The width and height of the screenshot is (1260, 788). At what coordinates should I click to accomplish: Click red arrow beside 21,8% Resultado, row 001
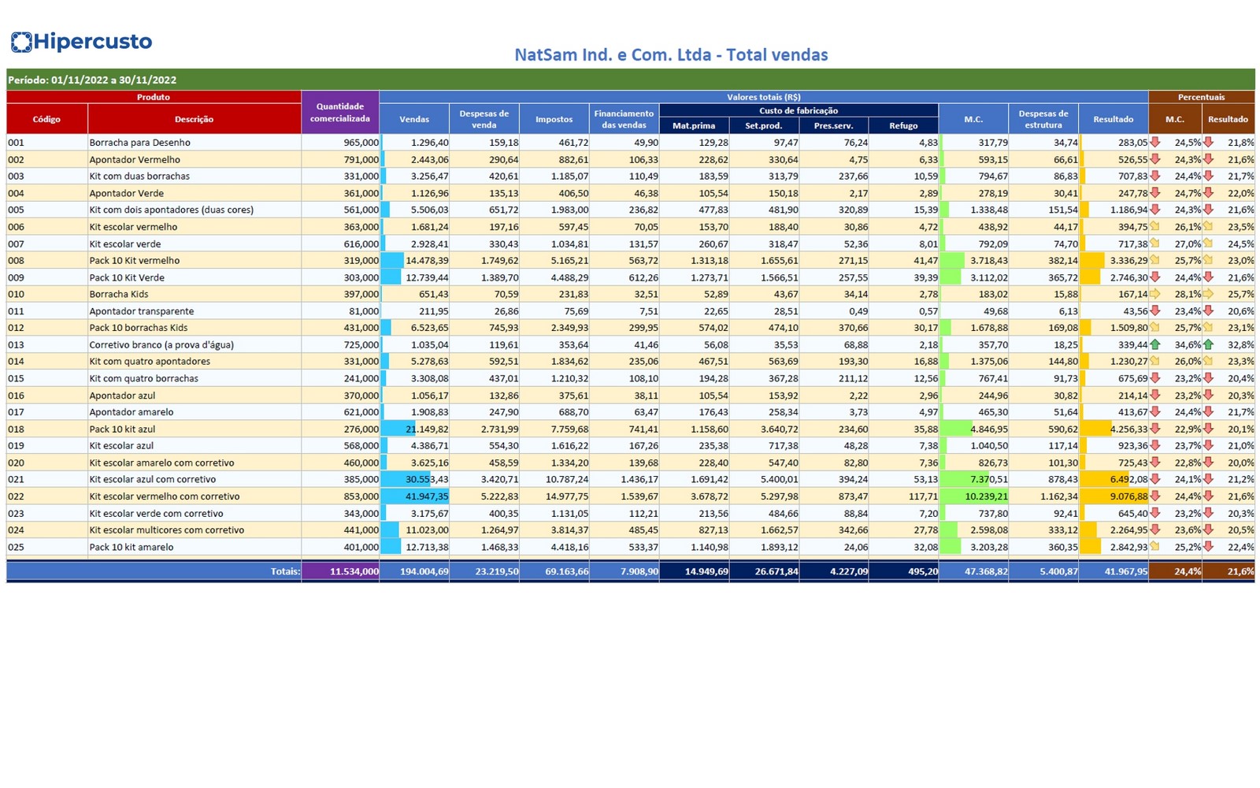(1208, 143)
